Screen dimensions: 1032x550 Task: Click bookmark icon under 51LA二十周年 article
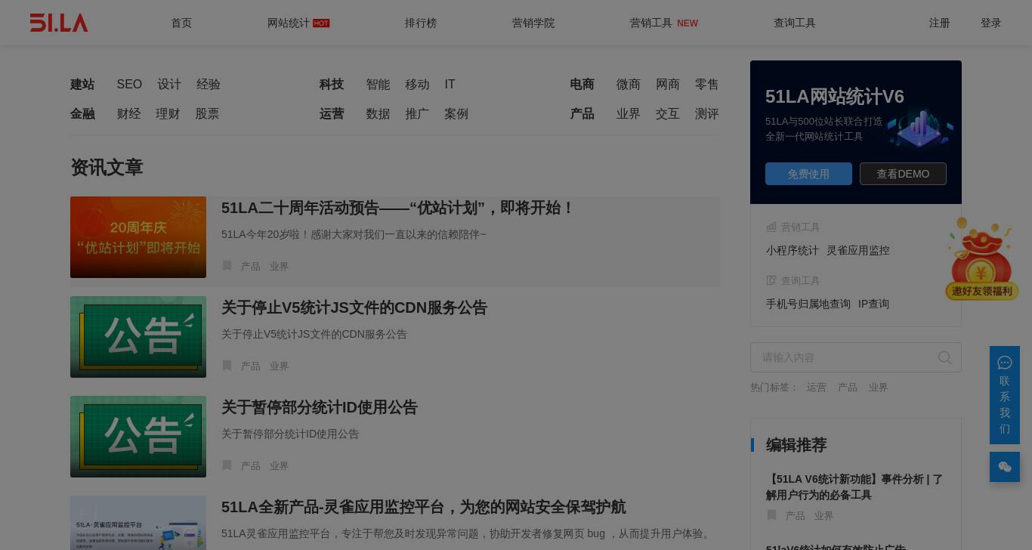coord(227,266)
